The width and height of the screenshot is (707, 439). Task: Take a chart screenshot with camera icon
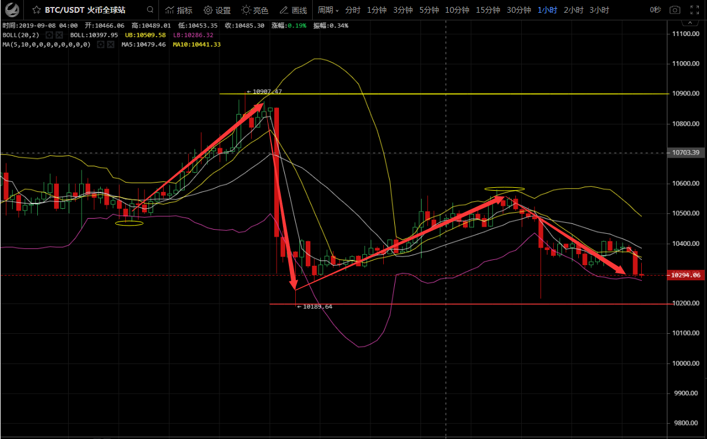(x=674, y=10)
